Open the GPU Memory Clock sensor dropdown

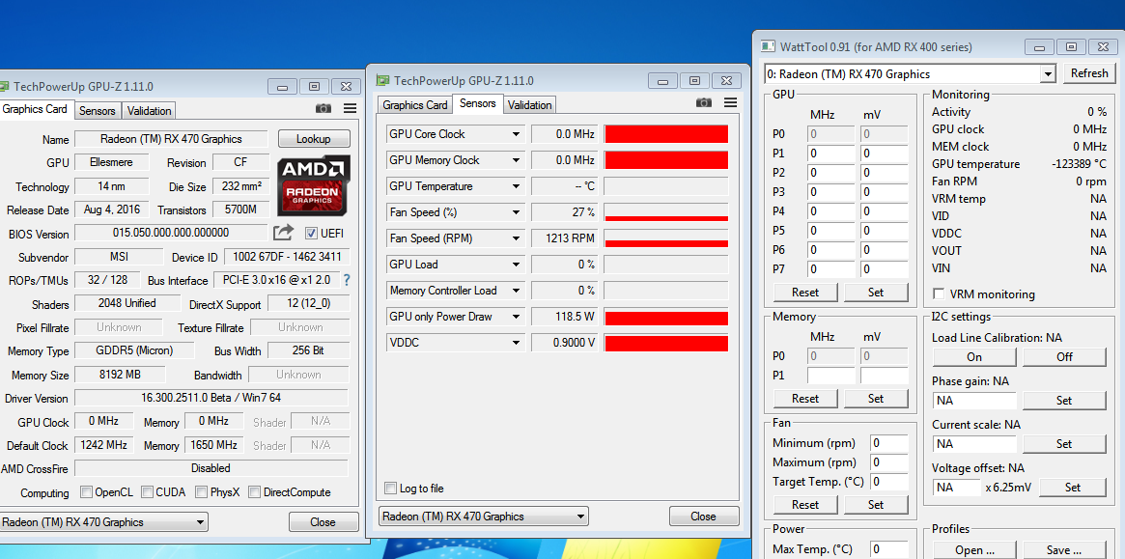tap(516, 160)
